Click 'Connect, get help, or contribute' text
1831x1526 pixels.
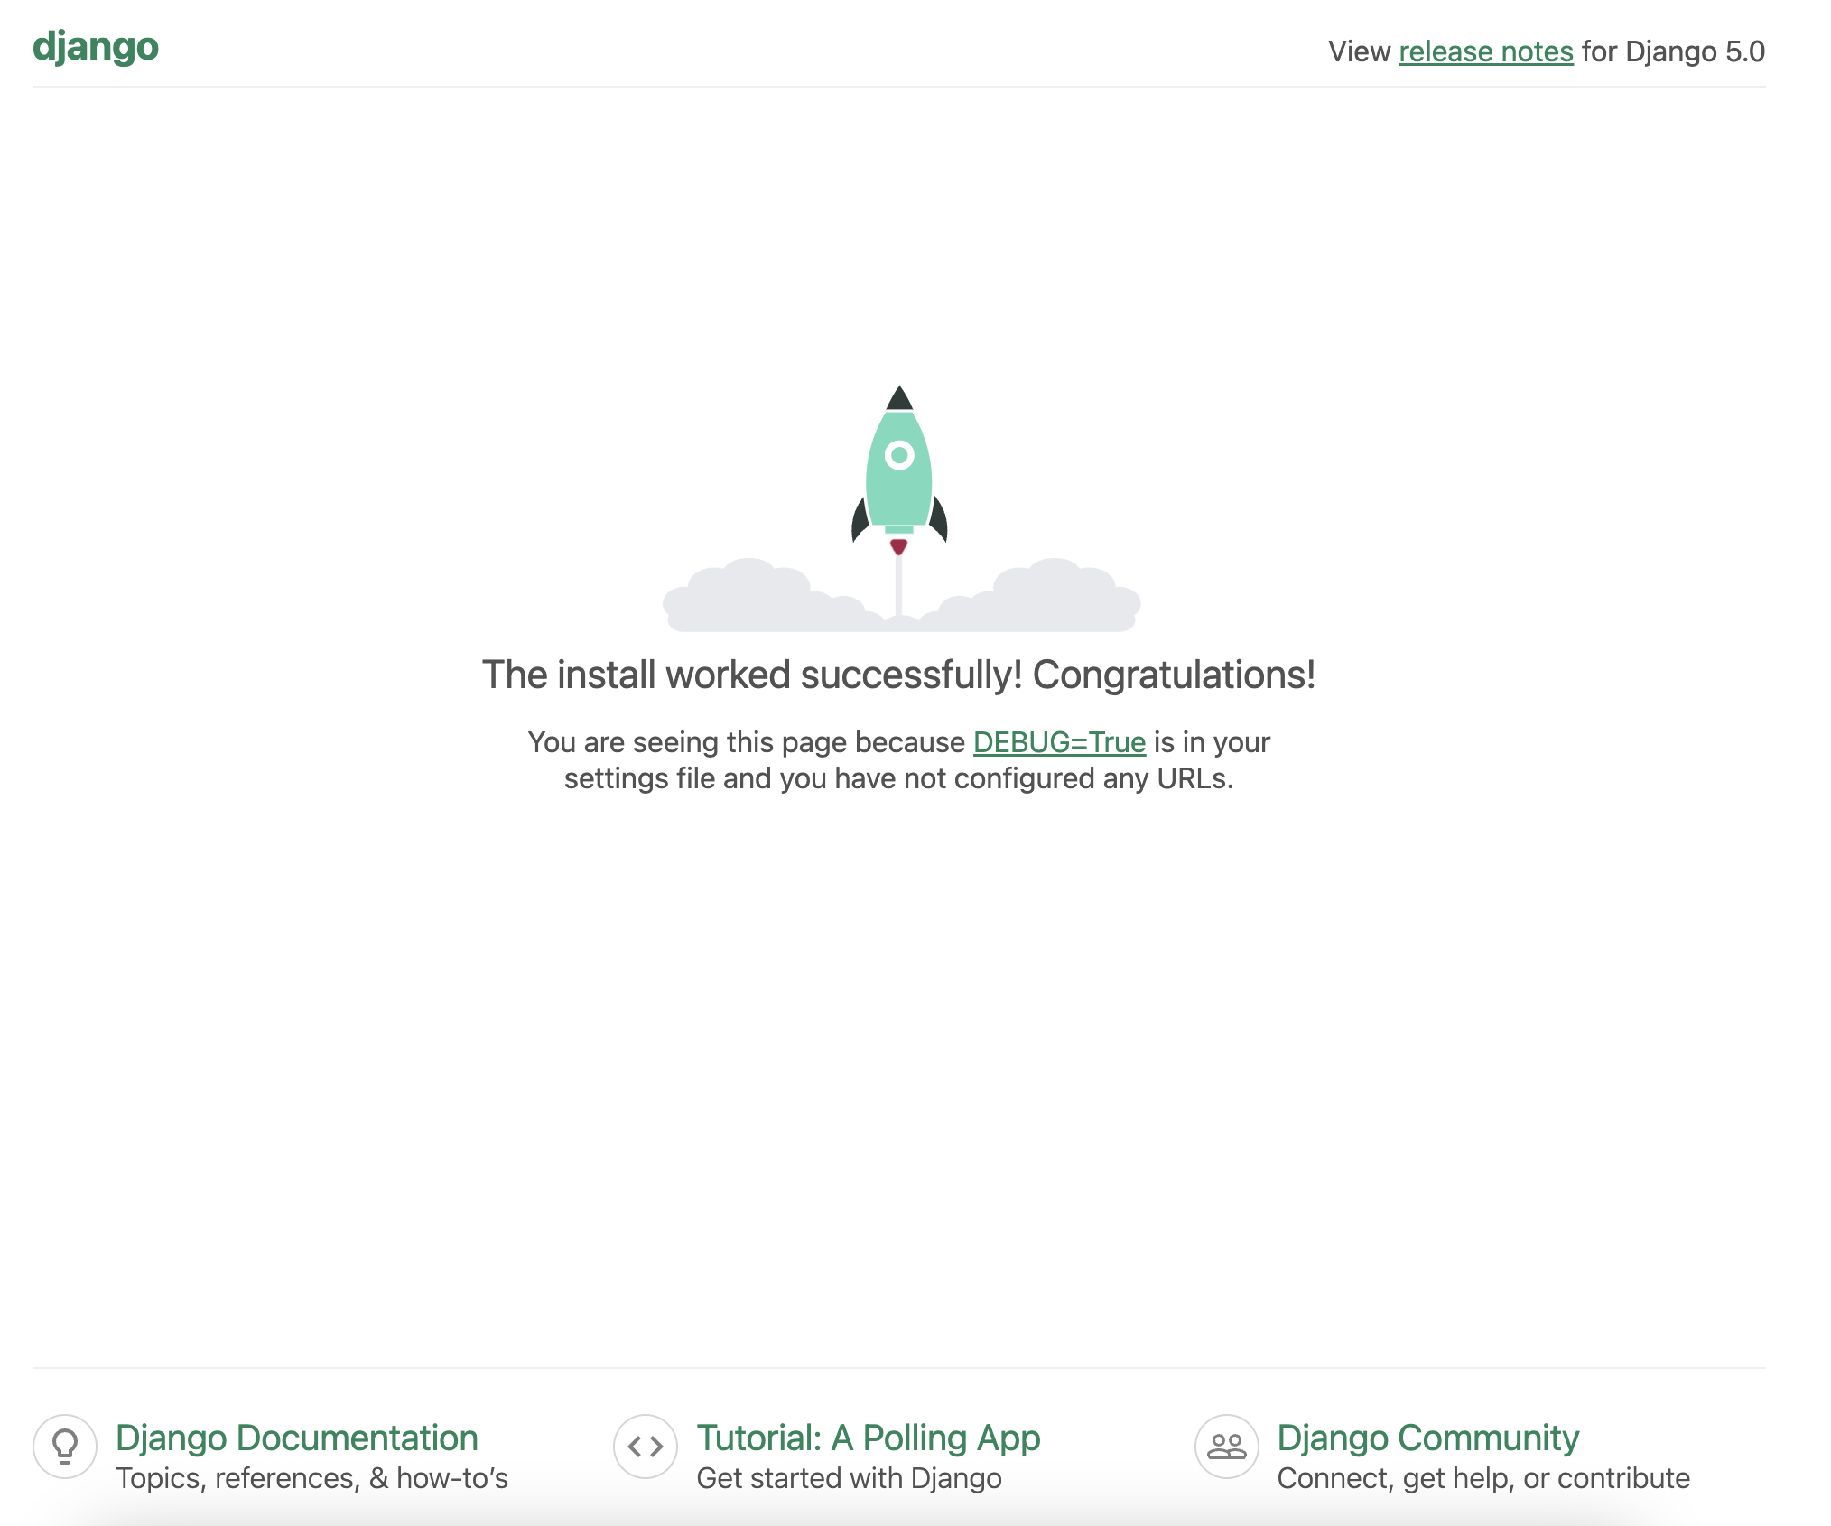click(x=1483, y=1478)
